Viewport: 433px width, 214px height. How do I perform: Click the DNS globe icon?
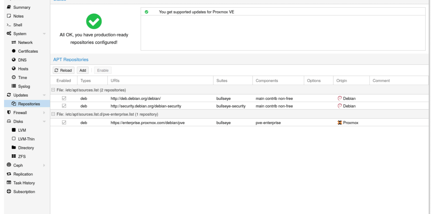(x=14, y=60)
